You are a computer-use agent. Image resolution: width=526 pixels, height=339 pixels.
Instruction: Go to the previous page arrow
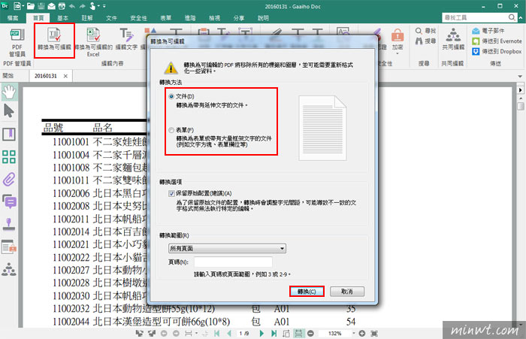[229, 333]
